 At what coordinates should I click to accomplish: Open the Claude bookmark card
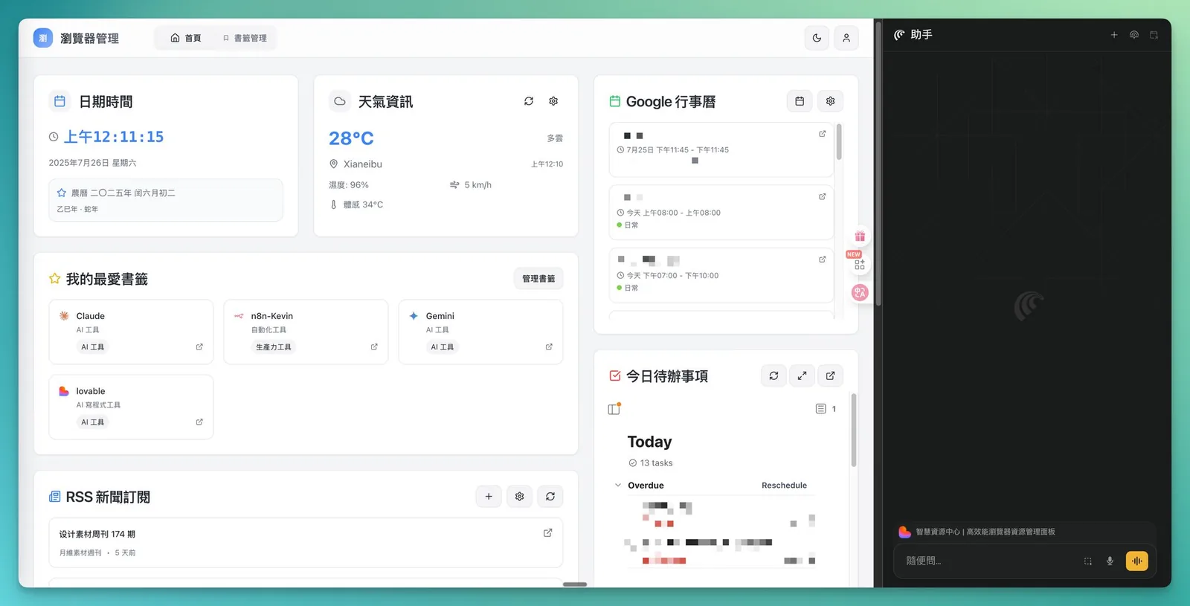coord(131,332)
